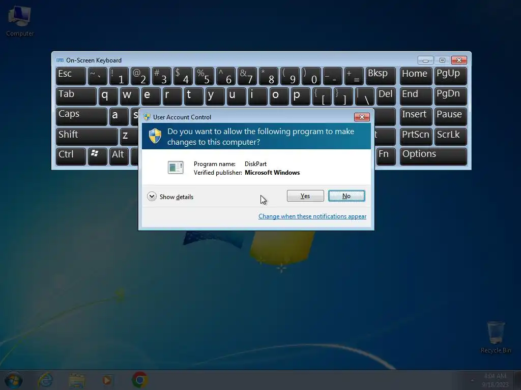
Task: Toggle the Fn key on On-Screen Keyboard
Action: [x=386, y=156]
